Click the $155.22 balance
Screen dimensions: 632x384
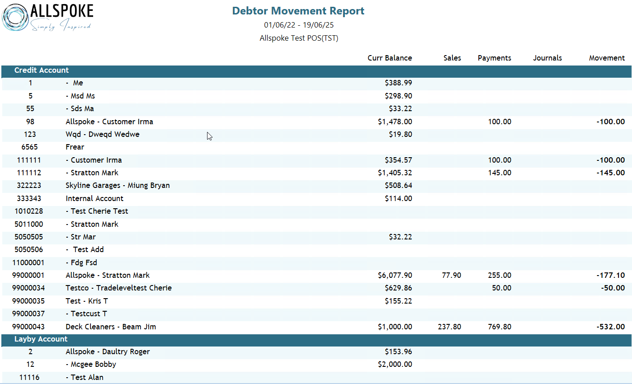(398, 301)
